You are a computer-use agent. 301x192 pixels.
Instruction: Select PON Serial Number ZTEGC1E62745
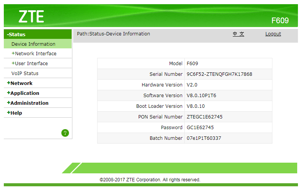click(x=205, y=117)
